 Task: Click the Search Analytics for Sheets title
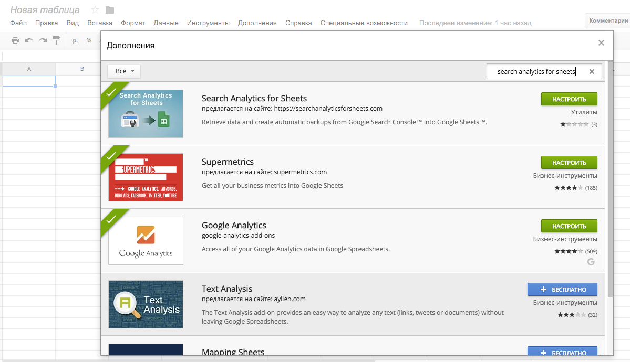tap(254, 98)
